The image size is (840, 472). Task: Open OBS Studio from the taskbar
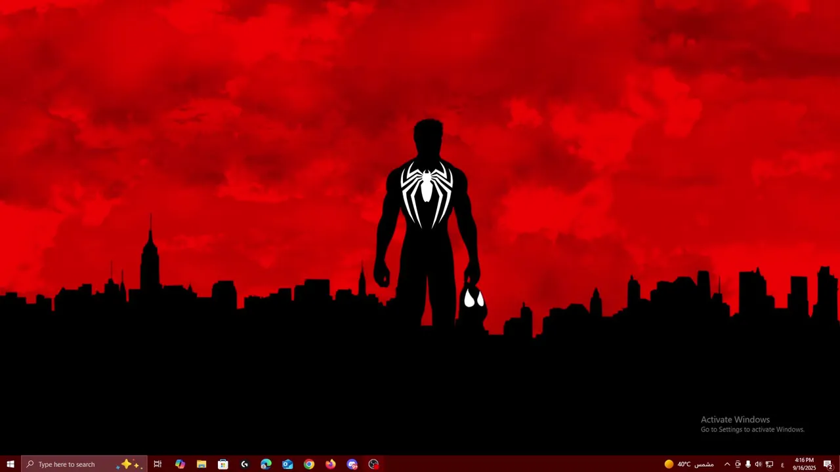[373, 464]
